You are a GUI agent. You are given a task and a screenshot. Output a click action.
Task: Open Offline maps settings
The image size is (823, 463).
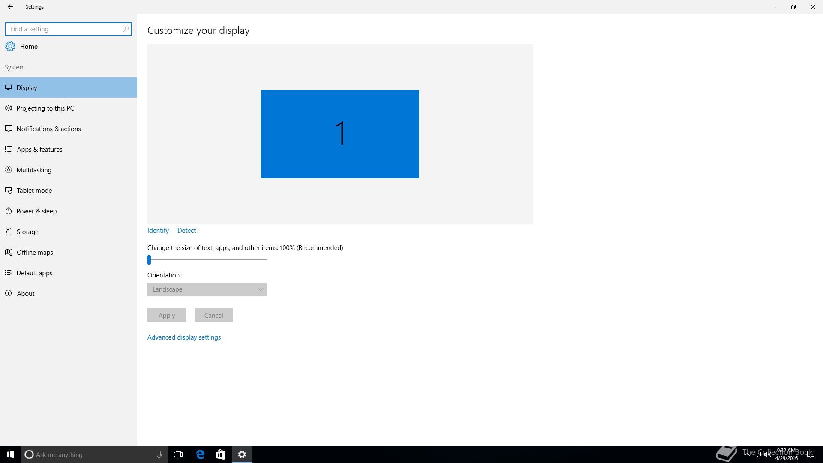pos(69,252)
